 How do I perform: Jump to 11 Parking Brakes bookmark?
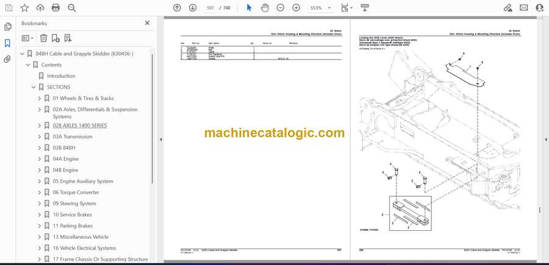click(x=73, y=226)
